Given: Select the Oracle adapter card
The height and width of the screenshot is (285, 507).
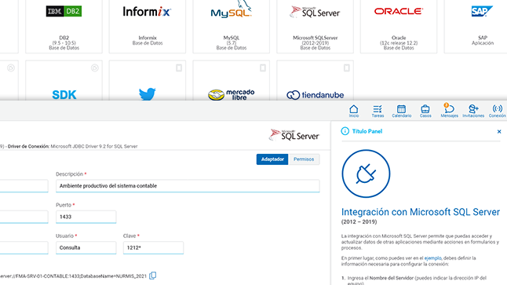Looking at the screenshot, I should coord(399,26).
